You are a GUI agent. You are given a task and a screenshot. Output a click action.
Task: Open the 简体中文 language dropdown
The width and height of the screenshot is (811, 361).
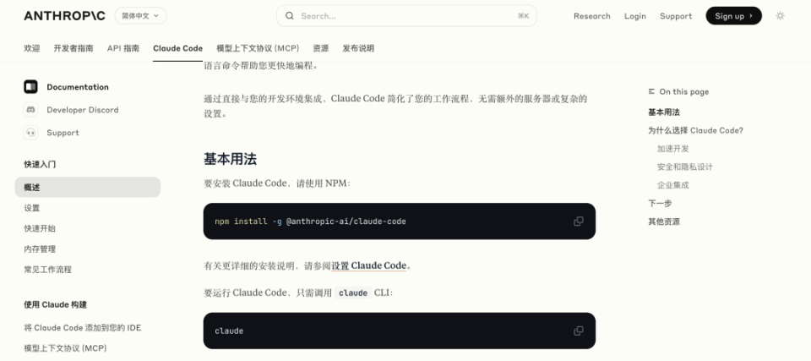[141, 15]
